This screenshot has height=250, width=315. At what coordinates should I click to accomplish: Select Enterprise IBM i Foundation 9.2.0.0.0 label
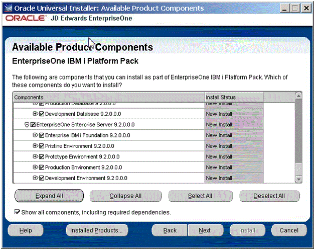[88, 135]
